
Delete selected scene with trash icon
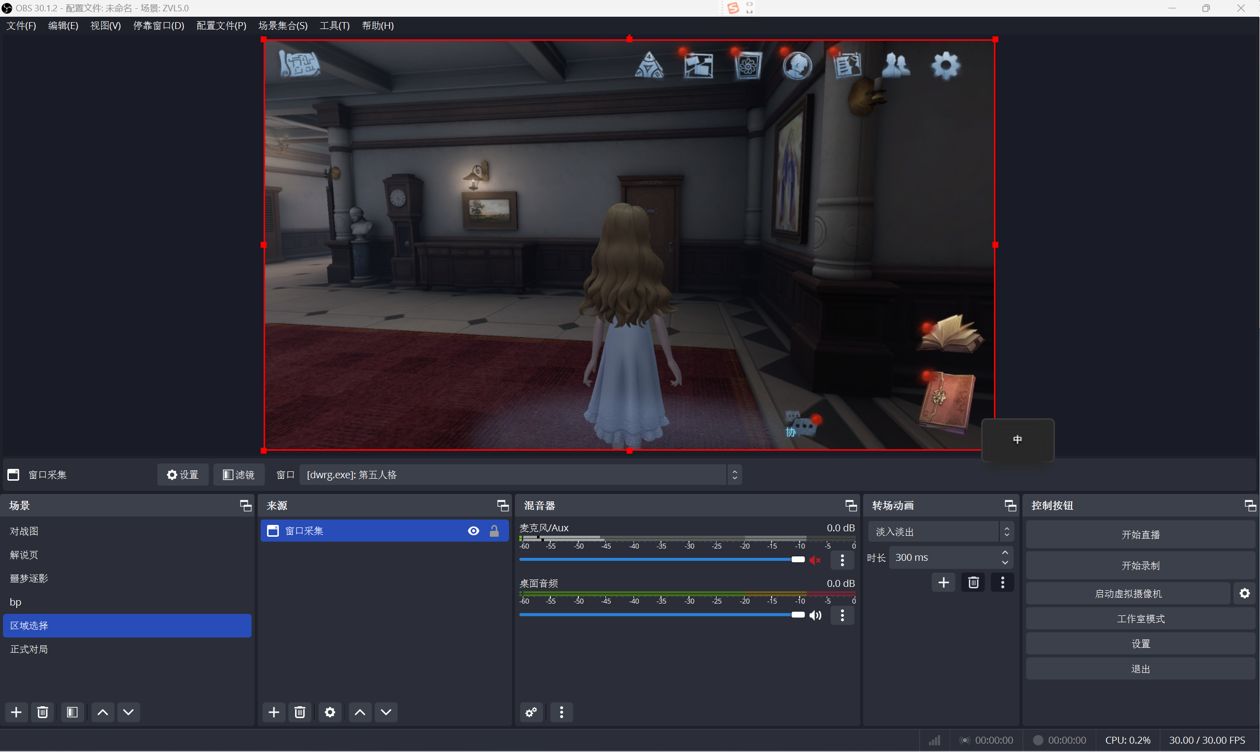[x=43, y=712]
